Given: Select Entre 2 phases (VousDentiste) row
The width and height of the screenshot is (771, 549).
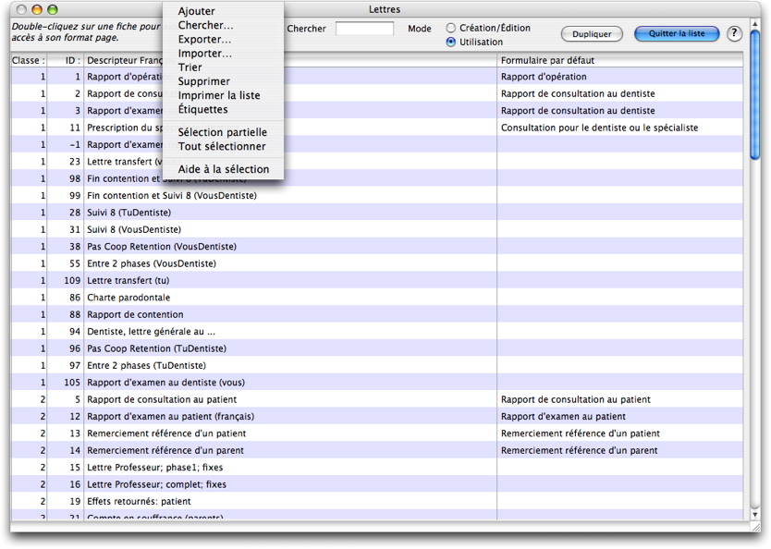Looking at the screenshot, I should 376,263.
